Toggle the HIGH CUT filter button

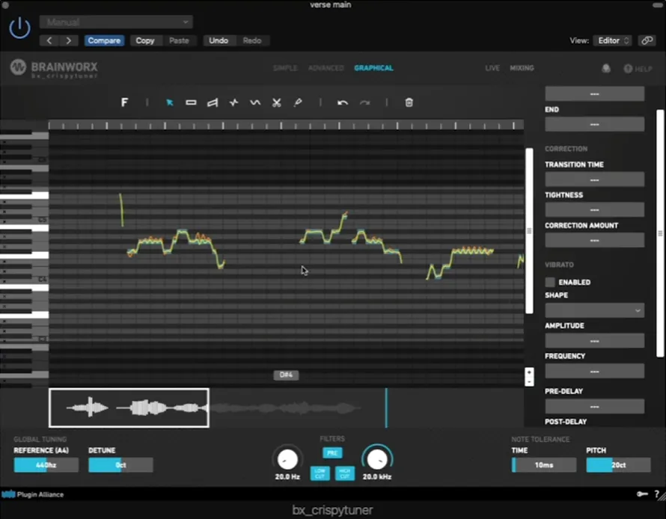click(x=344, y=473)
